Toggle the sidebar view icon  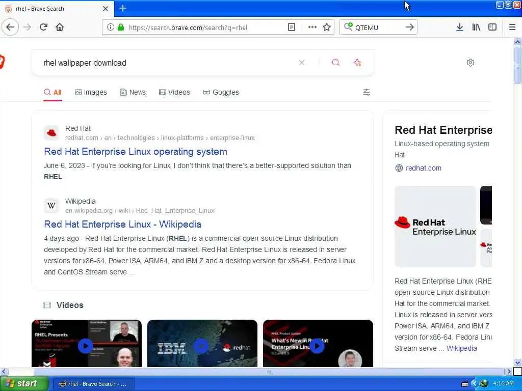[492, 27]
